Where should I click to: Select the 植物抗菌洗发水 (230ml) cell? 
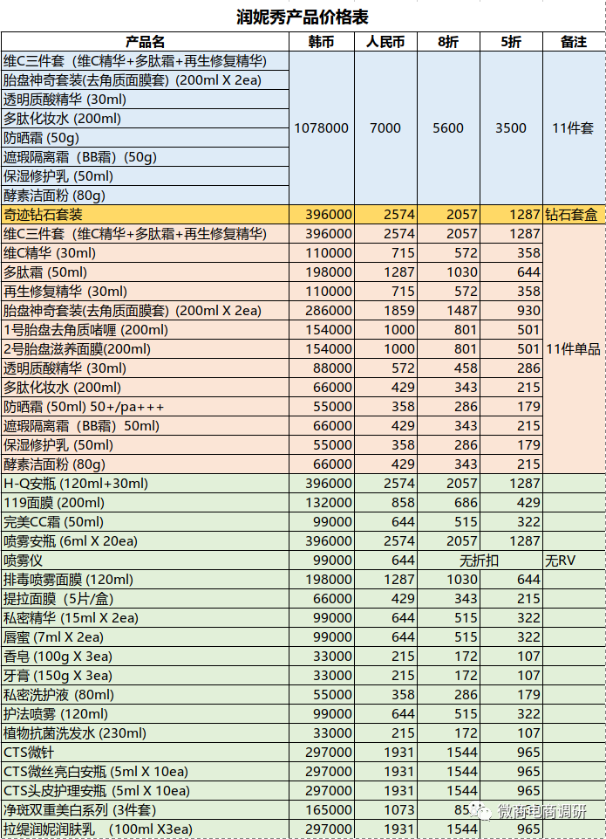point(145,733)
